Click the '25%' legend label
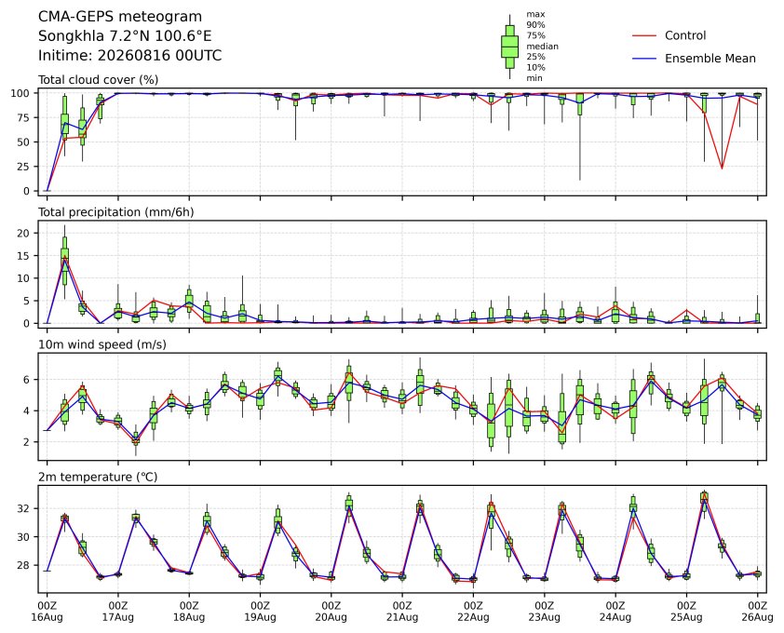784x633 pixels. coord(535,57)
